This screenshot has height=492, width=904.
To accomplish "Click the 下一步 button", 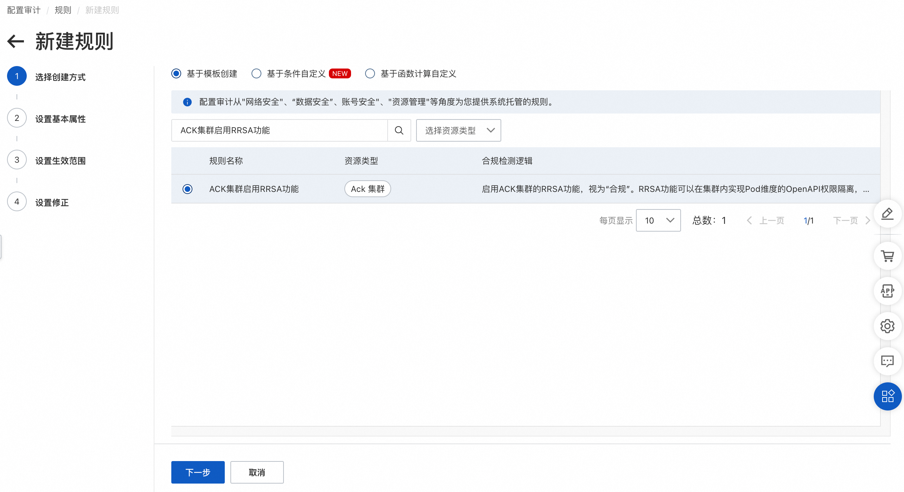I will coord(198,472).
